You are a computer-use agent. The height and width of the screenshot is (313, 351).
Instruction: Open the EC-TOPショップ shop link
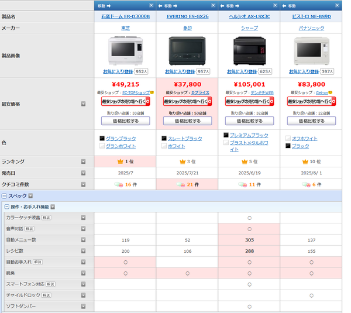pos(136,92)
